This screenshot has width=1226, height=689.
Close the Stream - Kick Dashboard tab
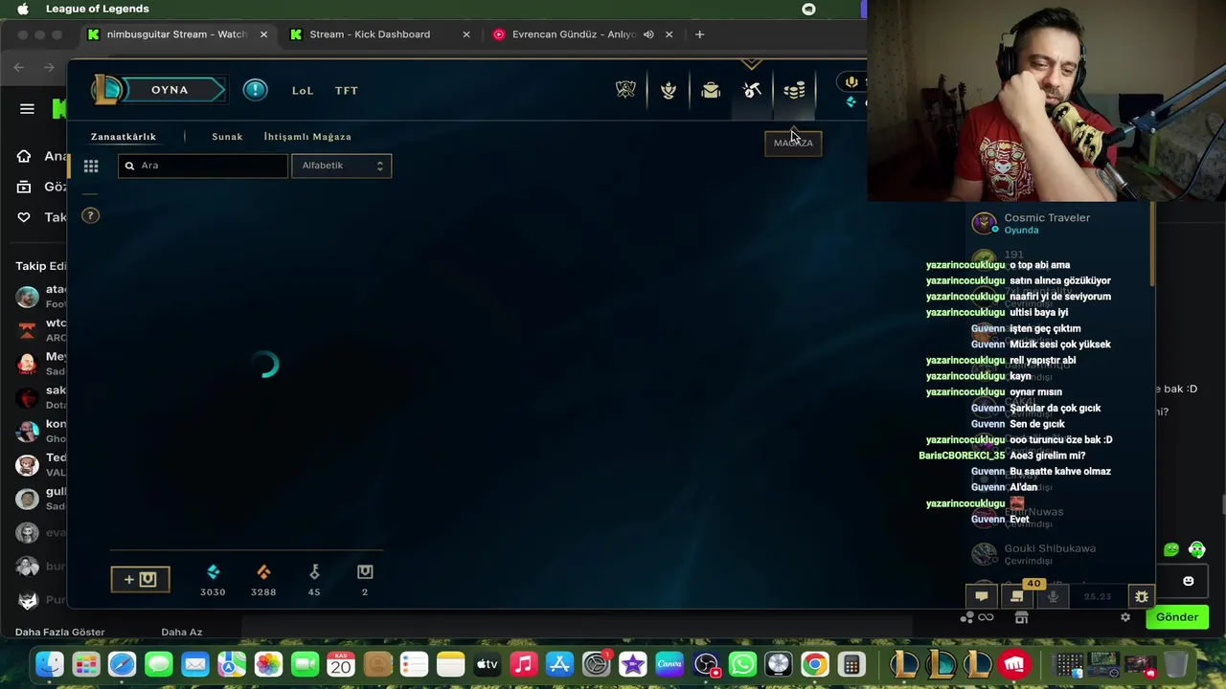click(x=466, y=34)
